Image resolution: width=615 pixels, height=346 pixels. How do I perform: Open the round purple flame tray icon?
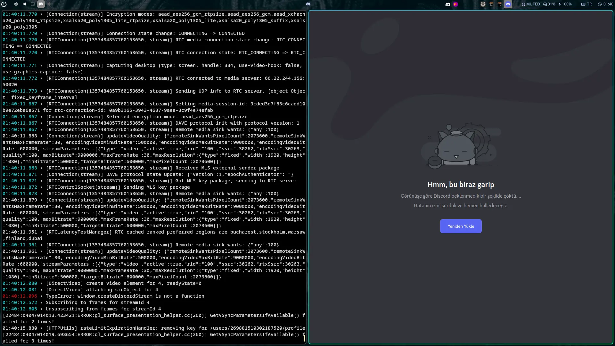[455, 4]
